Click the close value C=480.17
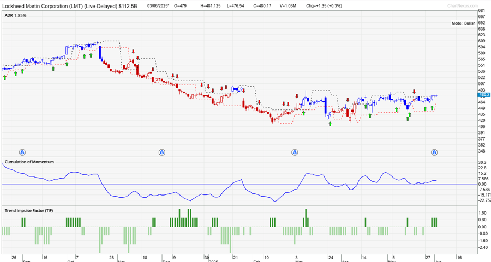 coord(262,6)
